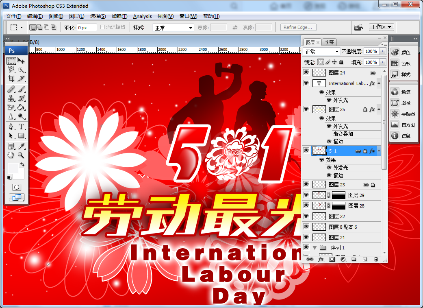Select the Clone Stamp tool
The height and width of the screenshot is (308, 423).
(x=11, y=98)
